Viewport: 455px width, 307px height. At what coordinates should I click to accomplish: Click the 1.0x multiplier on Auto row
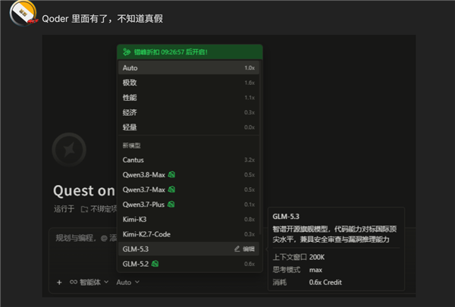(249, 68)
